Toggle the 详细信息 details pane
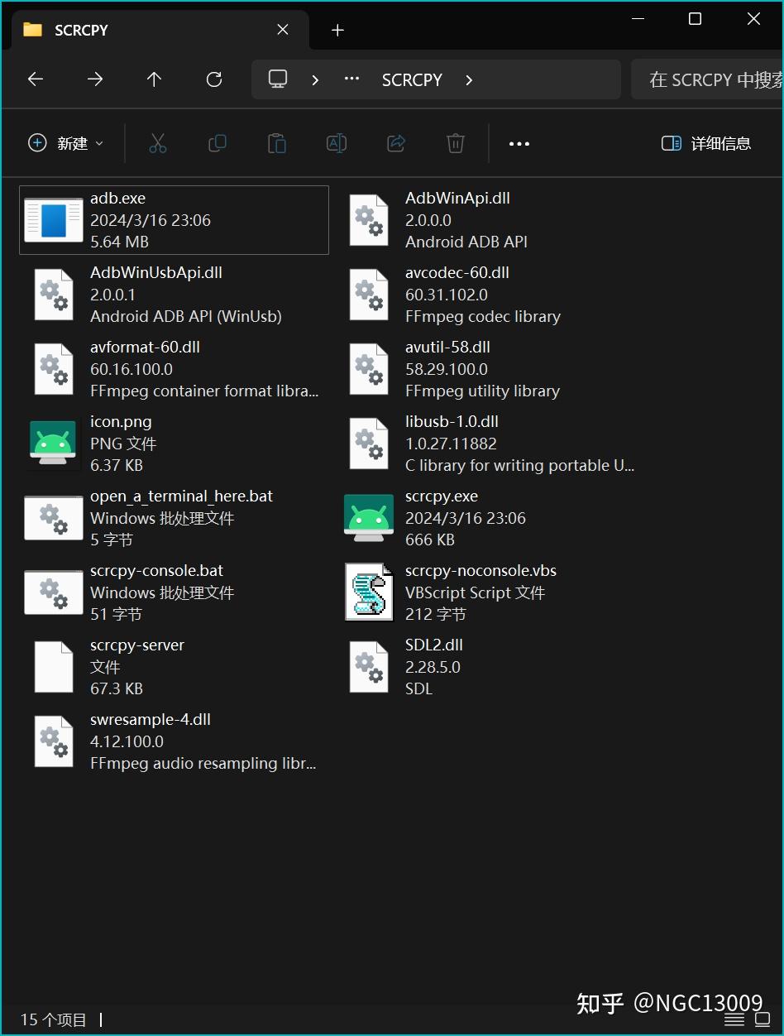The height and width of the screenshot is (1036, 784). [705, 143]
